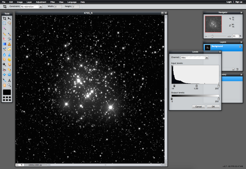
Task: Click OK in the Levels dialog
Action: (213, 106)
